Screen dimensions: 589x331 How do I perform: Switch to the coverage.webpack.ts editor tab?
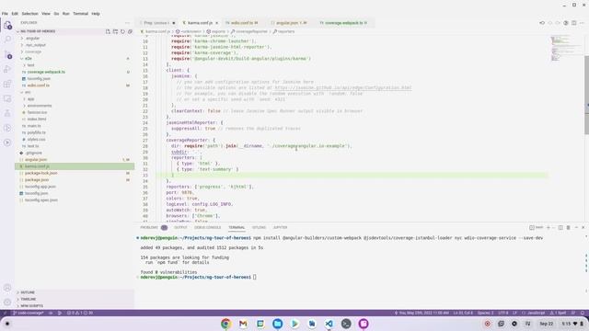(x=343, y=23)
